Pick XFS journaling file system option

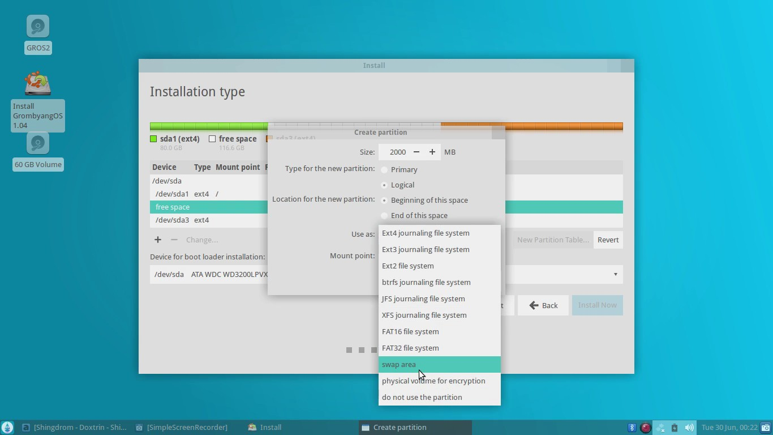click(x=440, y=315)
